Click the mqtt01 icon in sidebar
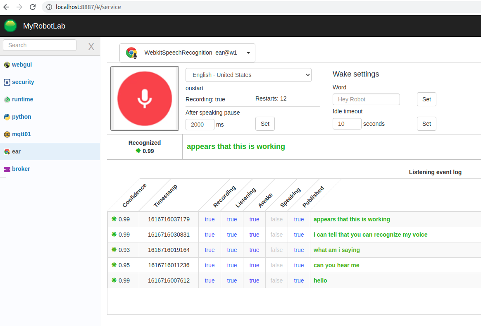The height and width of the screenshot is (326, 481). tap(7, 134)
